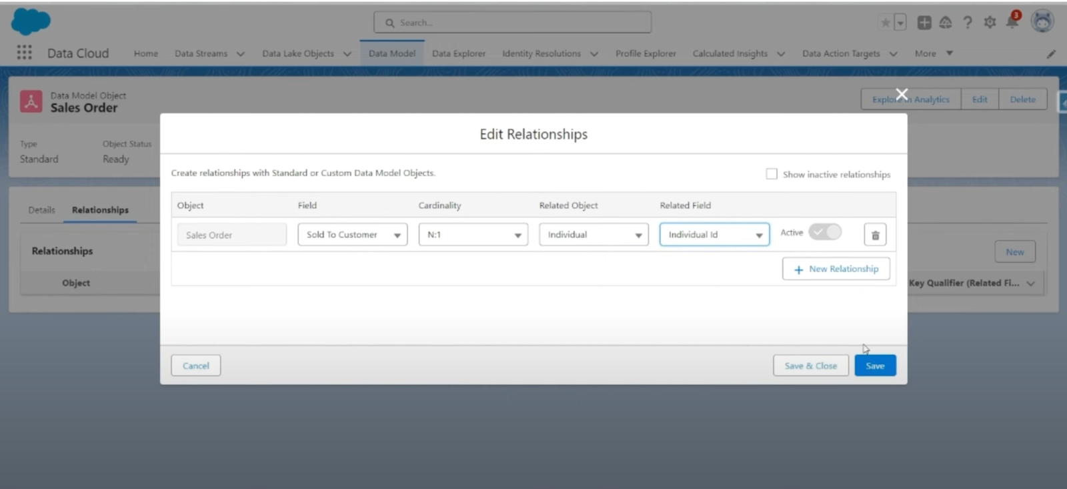Viewport: 1067px width, 489px height.
Task: Open the help question mark icon
Action: click(x=968, y=23)
